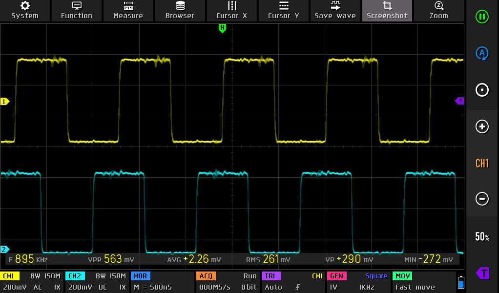
Task: Pause acquisition with the green run/stop button
Action: coord(482,17)
